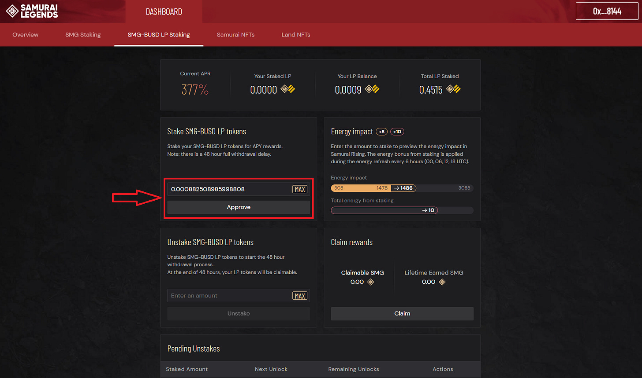Click the 377% Current APR value
Screen dimensions: 642x378
point(195,90)
